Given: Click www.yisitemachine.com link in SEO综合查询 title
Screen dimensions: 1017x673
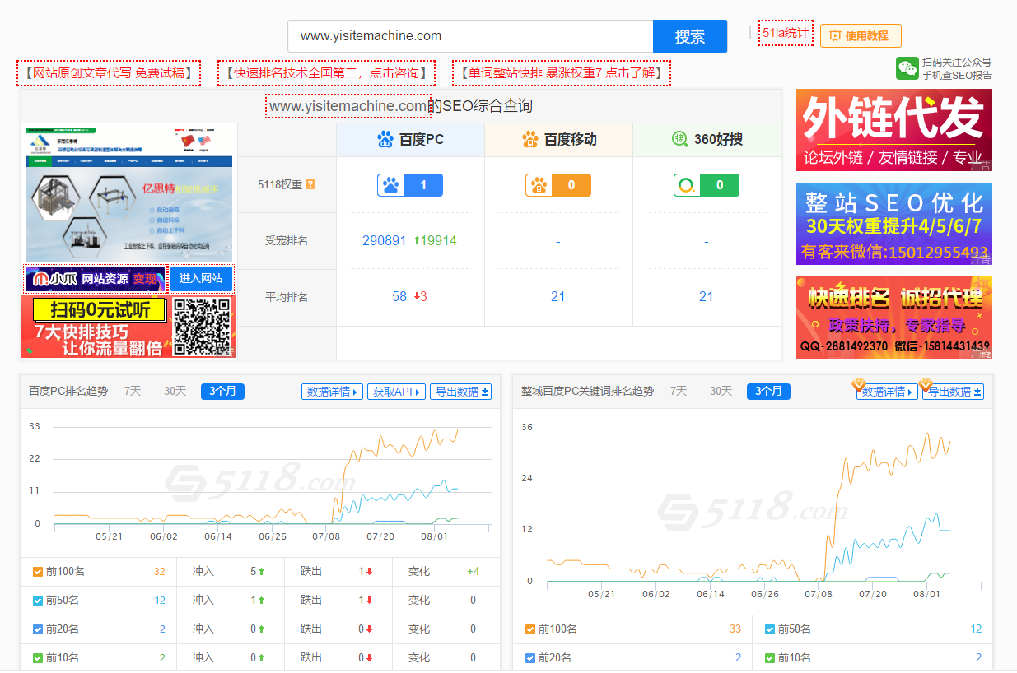Looking at the screenshot, I should [x=348, y=106].
